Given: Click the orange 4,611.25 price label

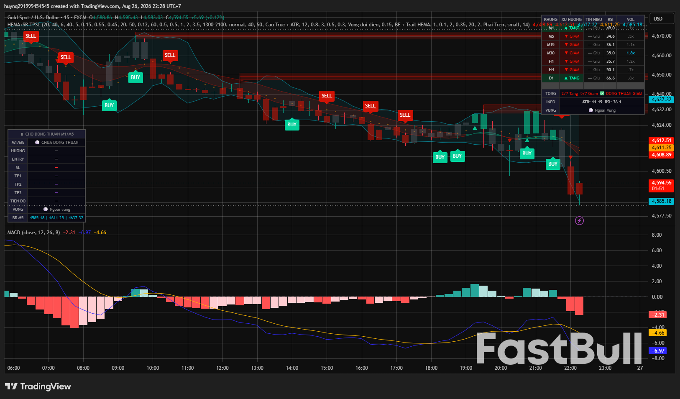Looking at the screenshot, I should coord(661,148).
